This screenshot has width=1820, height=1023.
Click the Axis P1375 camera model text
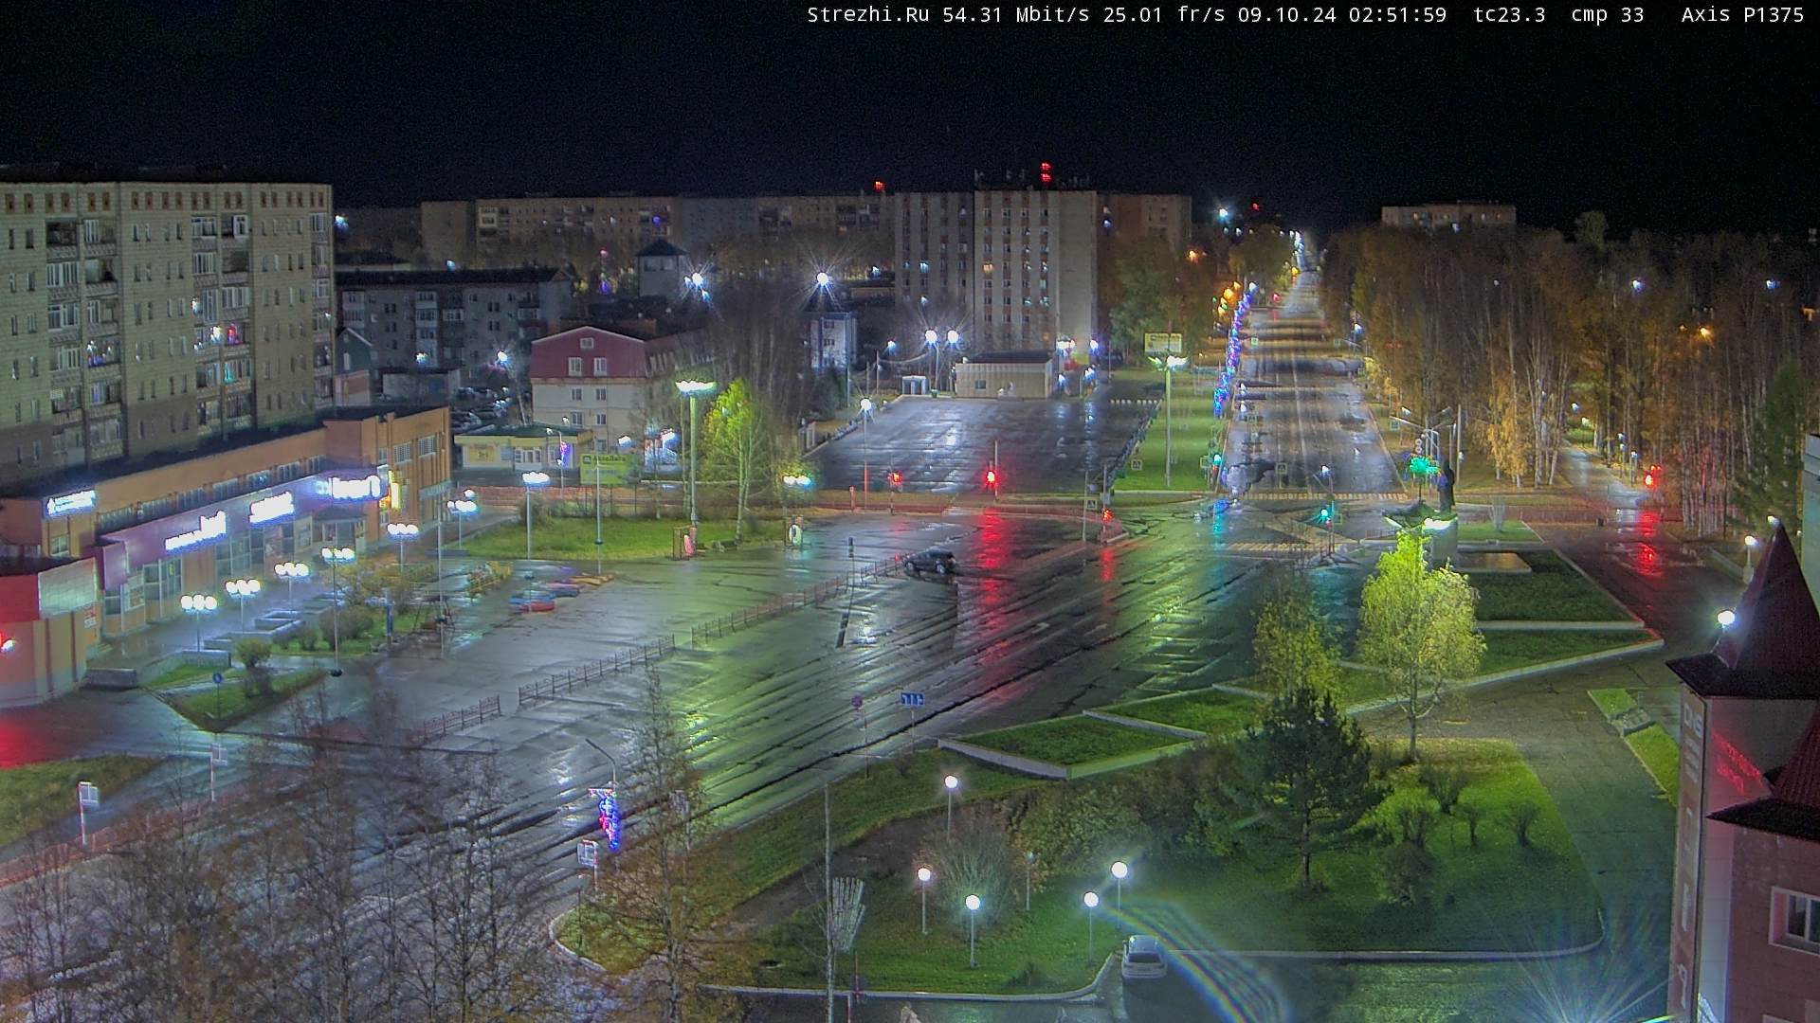tap(1742, 15)
